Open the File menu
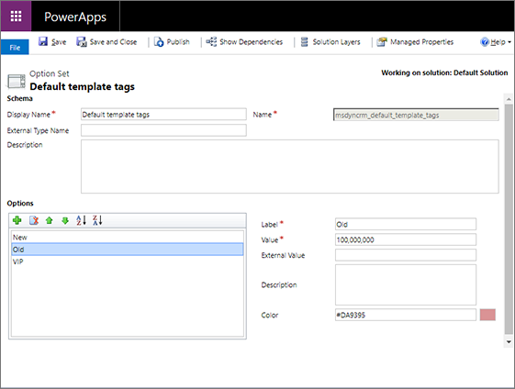Image resolution: width=515 pixels, height=389 pixels. (15, 48)
